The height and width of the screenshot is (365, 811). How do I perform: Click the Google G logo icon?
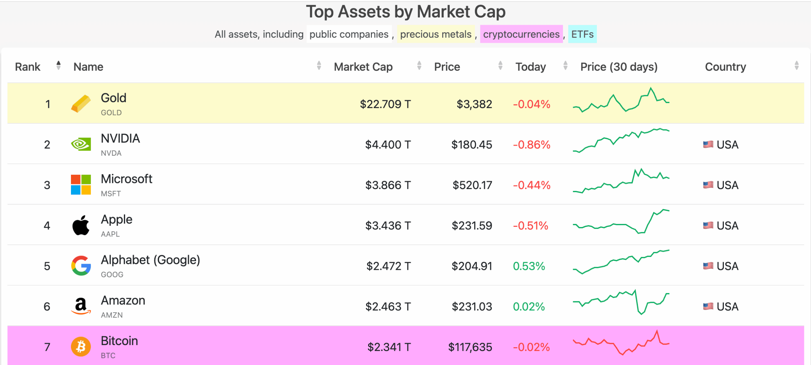pos(81,266)
